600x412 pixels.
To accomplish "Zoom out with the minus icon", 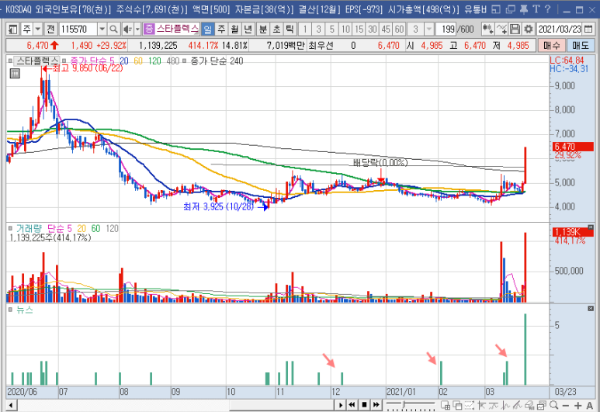I will pyautogui.click(x=566, y=405).
